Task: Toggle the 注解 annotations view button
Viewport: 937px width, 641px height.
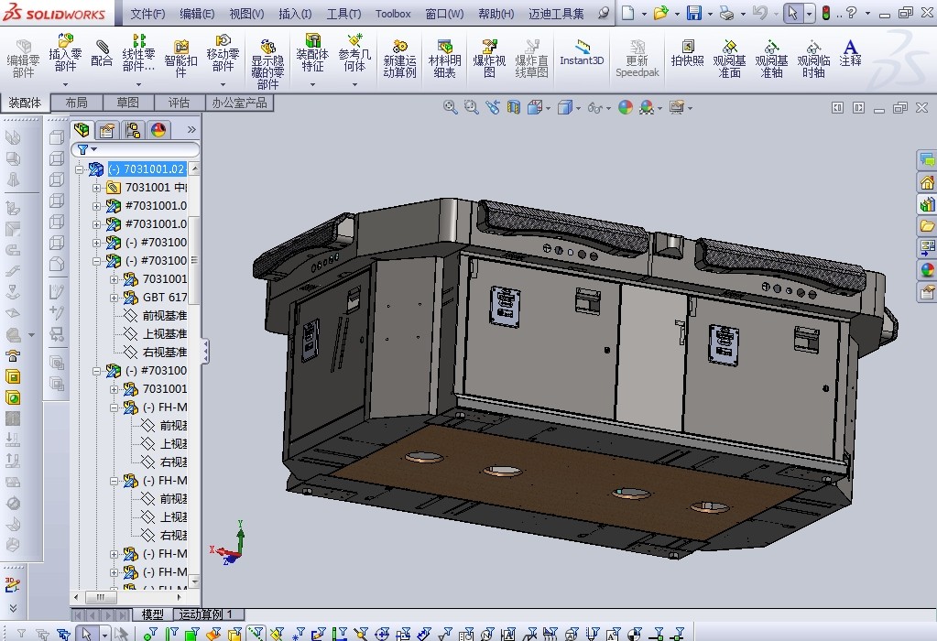Action: tap(850, 53)
